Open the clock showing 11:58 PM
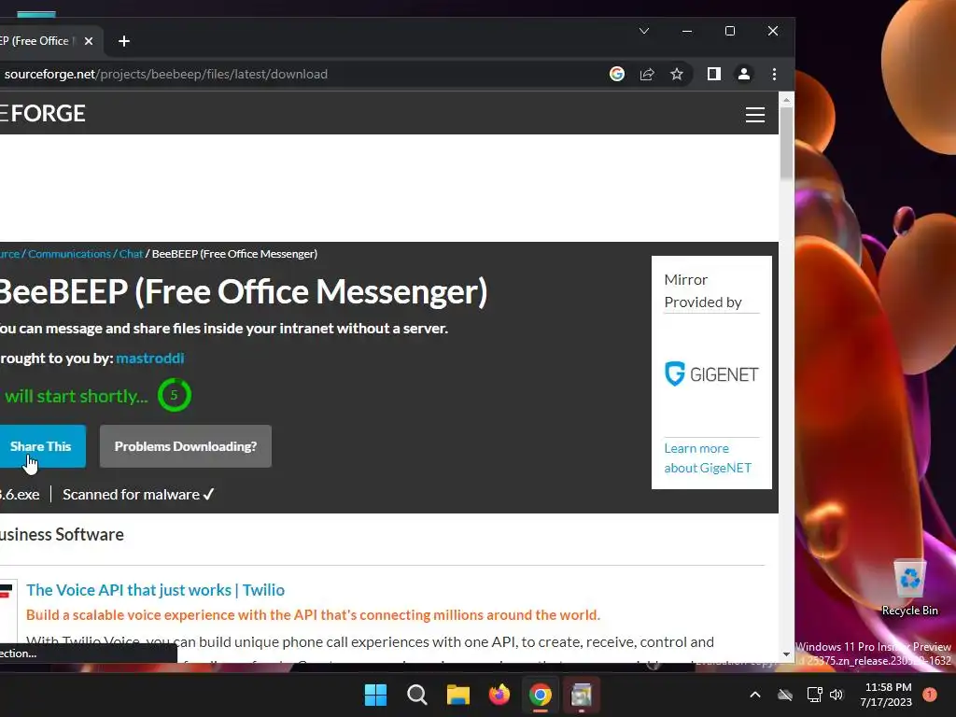956x717 pixels. [x=887, y=695]
